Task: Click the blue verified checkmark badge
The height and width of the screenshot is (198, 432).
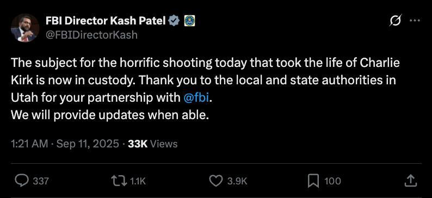Action: pyautogui.click(x=174, y=21)
